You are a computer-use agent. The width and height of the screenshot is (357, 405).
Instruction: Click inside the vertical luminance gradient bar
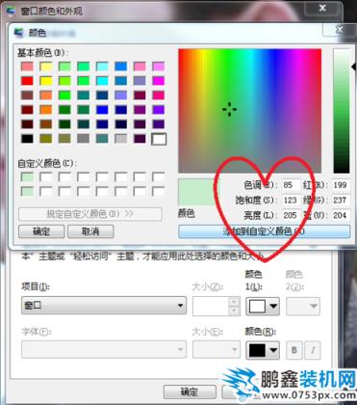(342, 111)
